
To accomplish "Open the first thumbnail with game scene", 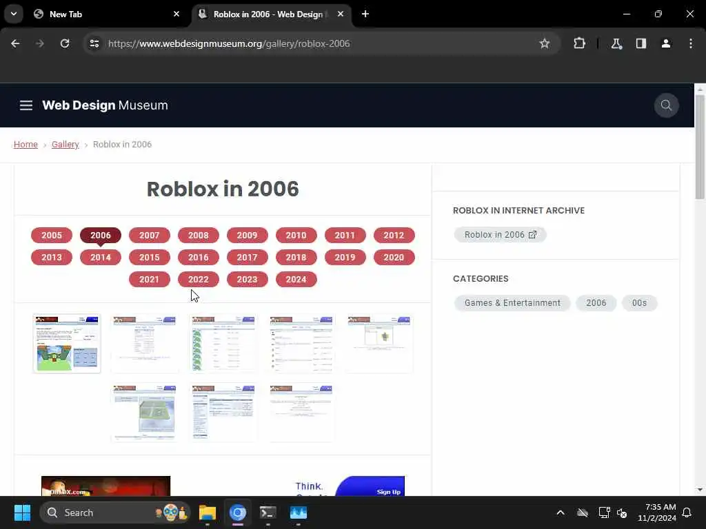I will (x=67, y=344).
